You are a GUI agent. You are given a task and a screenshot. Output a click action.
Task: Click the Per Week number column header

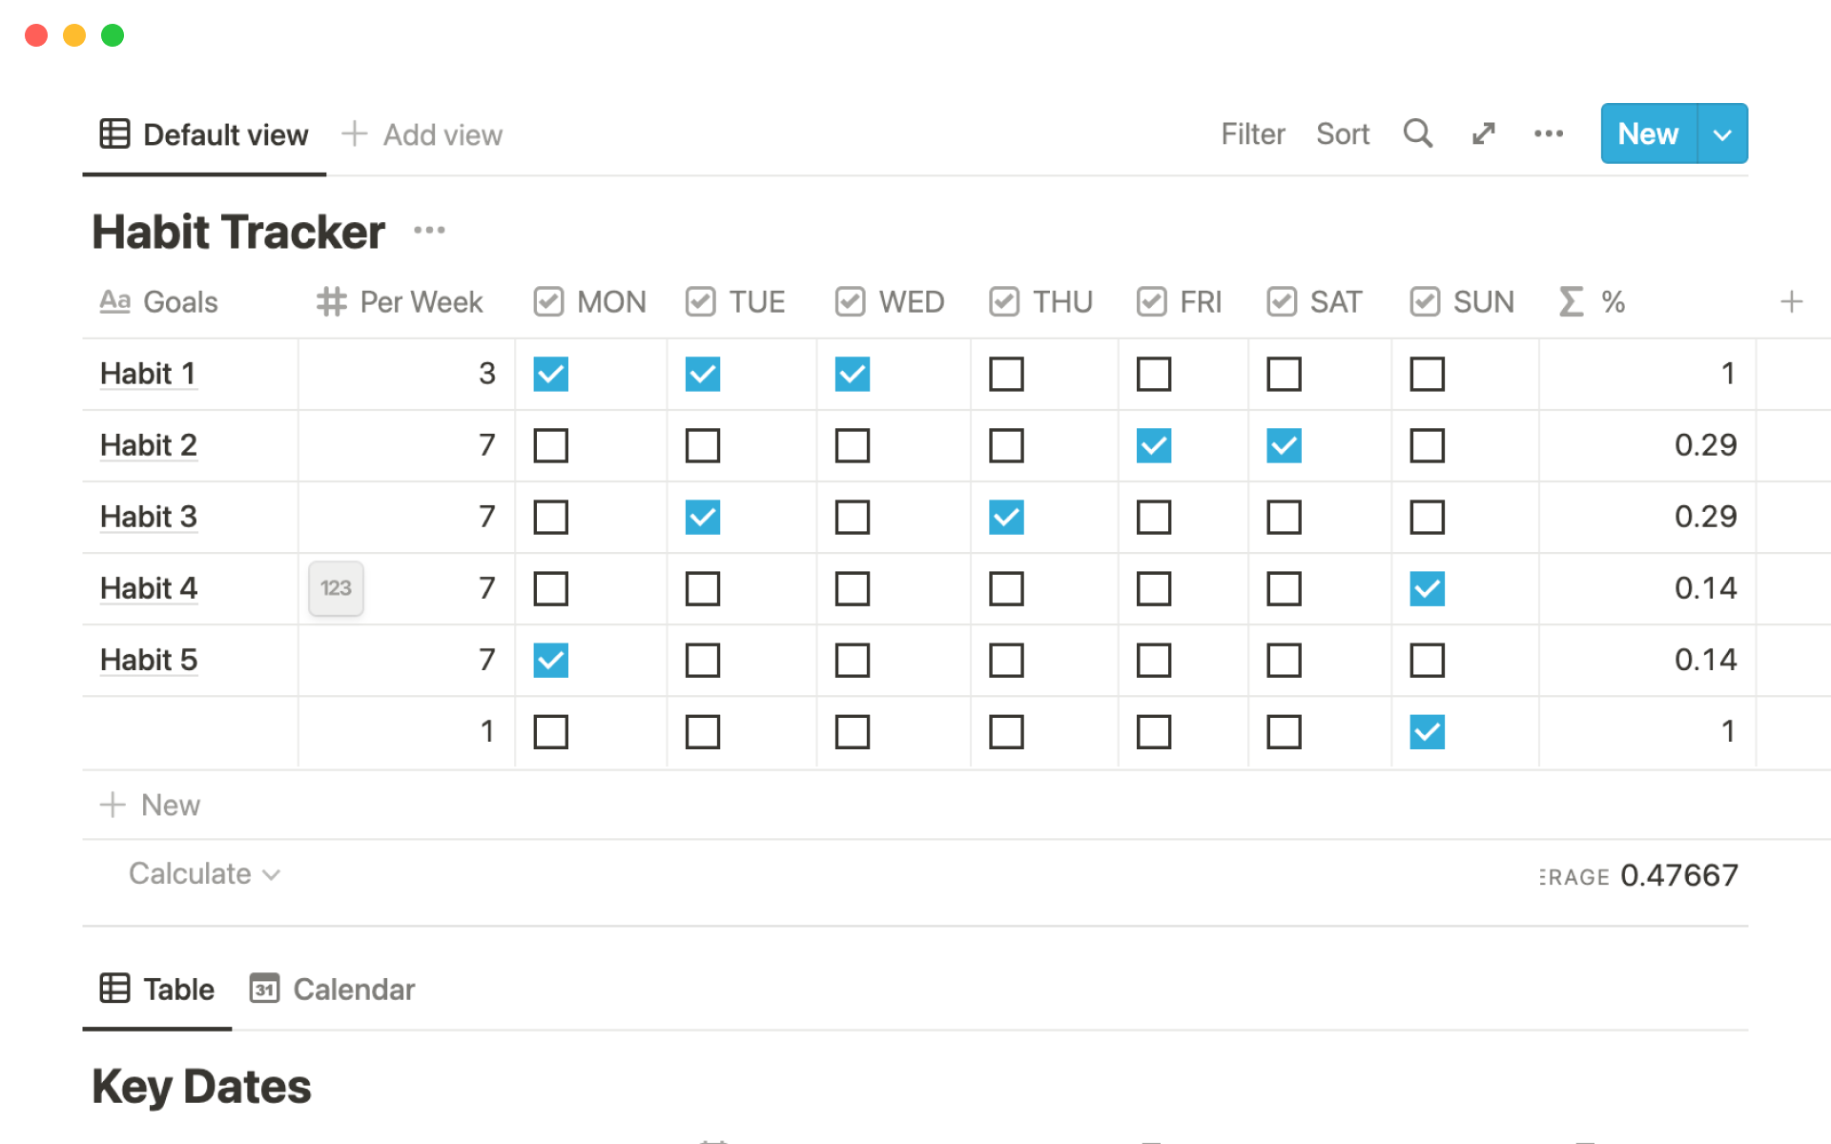(401, 302)
